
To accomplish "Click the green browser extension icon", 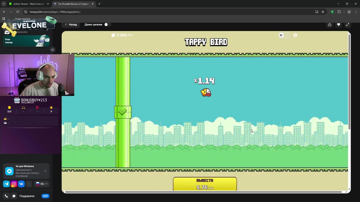I will click(332, 12).
